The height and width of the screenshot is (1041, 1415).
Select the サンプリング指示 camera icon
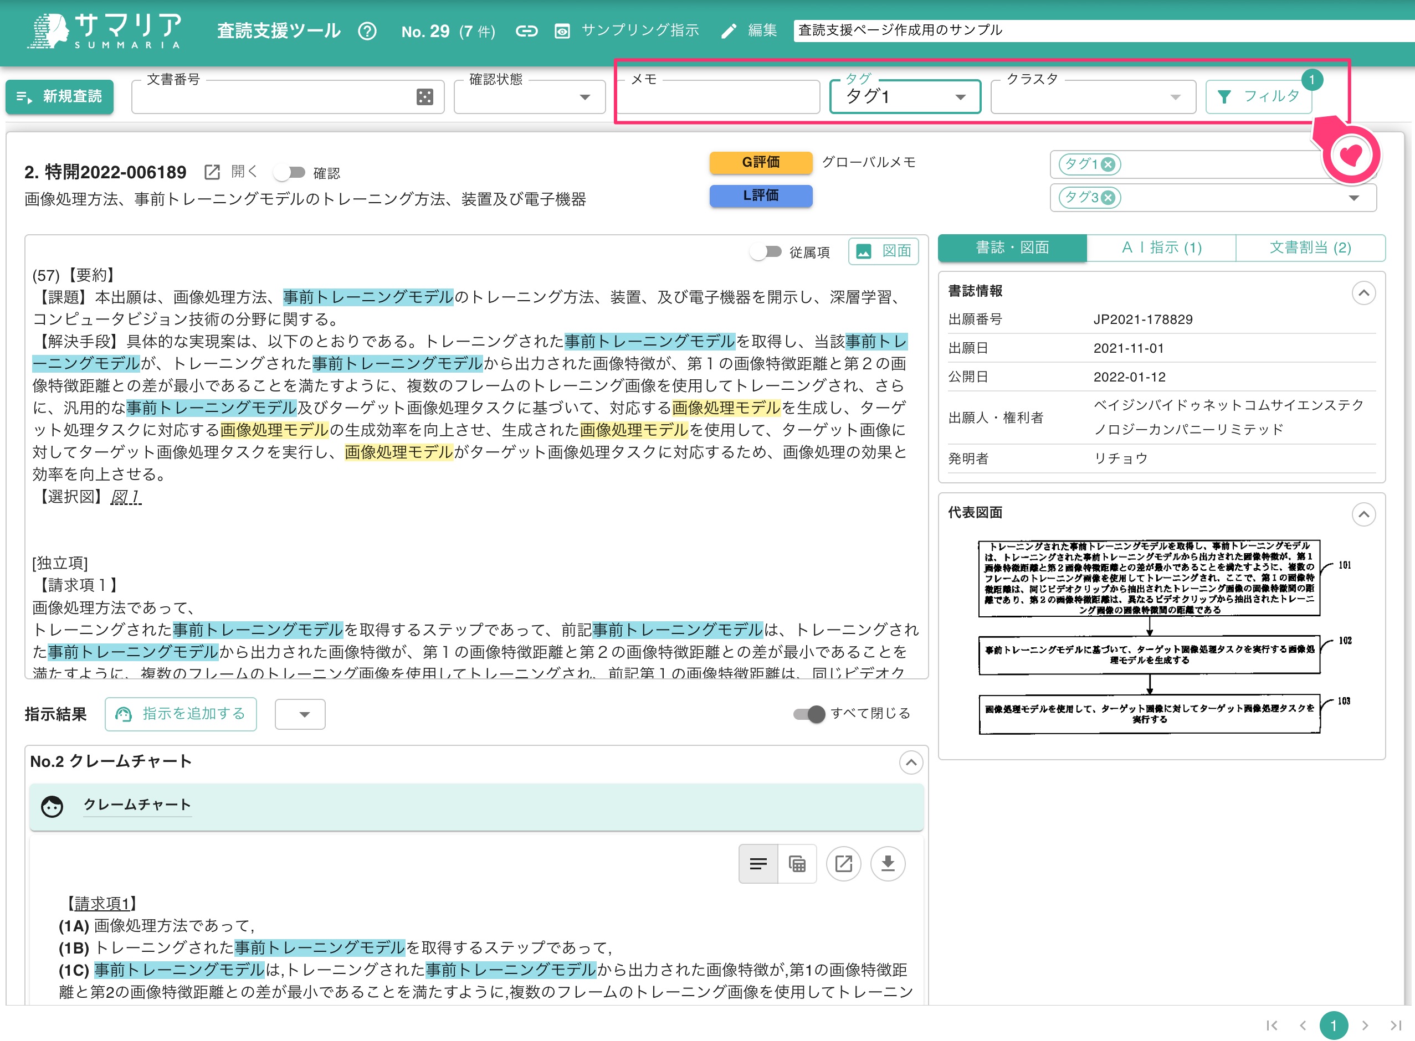(x=561, y=30)
